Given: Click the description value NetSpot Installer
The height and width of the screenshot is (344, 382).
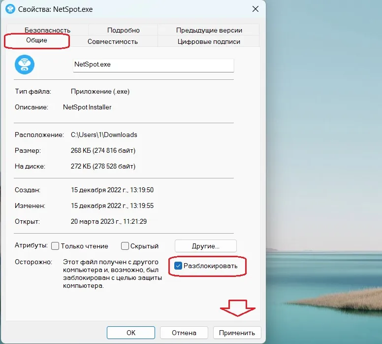Looking at the screenshot, I should coord(87,107).
